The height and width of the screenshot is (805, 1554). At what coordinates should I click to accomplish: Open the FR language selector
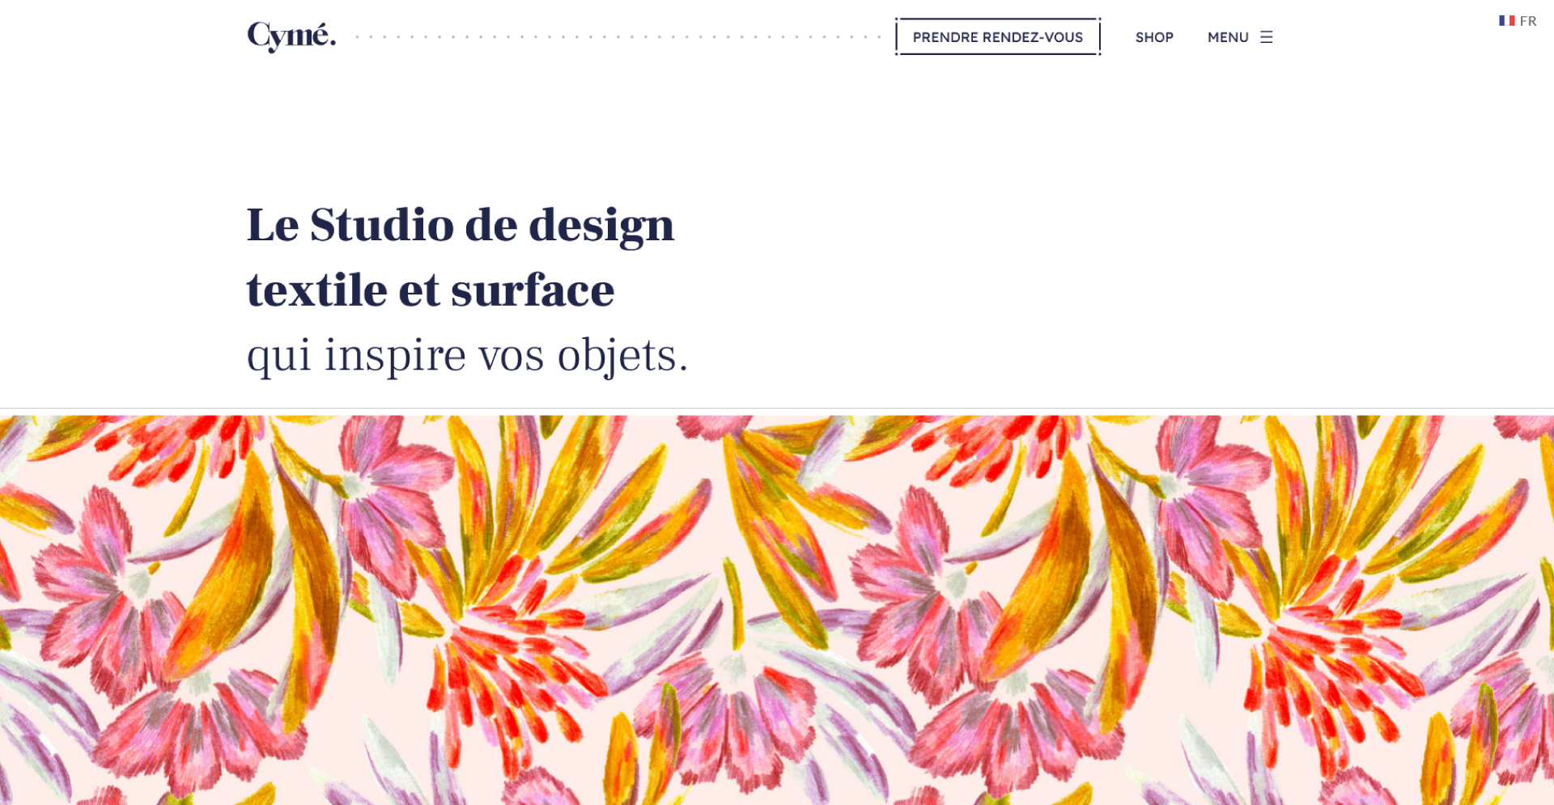1518,21
